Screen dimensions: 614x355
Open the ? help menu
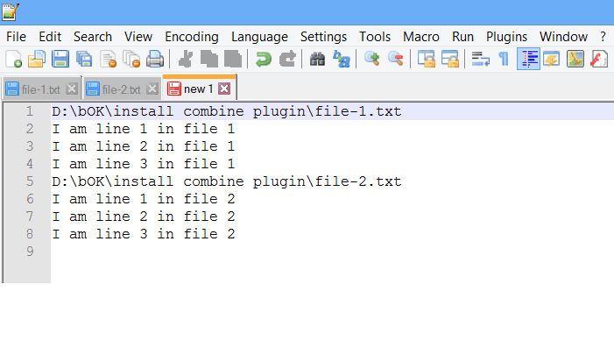tap(603, 37)
